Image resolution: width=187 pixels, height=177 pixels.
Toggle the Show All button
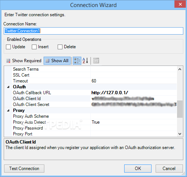(57, 61)
